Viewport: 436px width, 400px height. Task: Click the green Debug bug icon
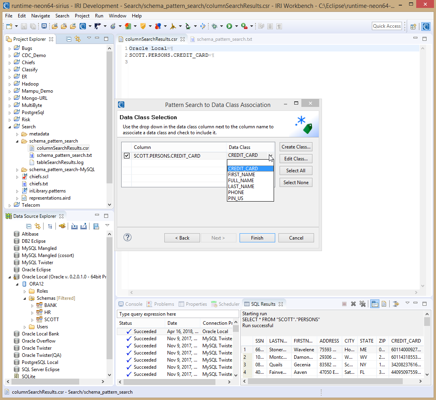[x=214, y=26]
